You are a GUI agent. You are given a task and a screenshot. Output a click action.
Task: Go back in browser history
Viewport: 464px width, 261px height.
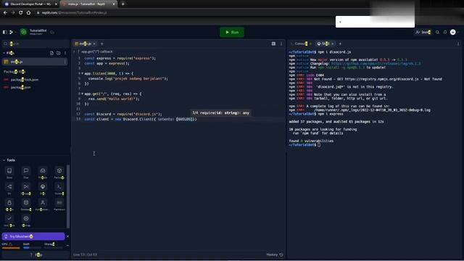point(5,13)
